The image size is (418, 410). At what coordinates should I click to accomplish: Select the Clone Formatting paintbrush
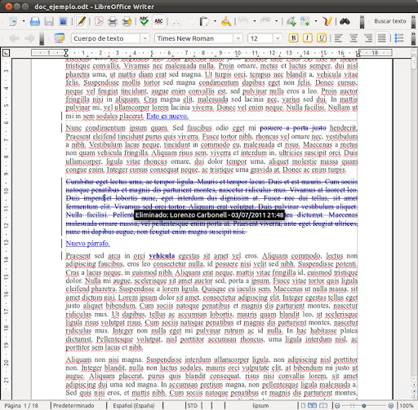click(x=226, y=21)
